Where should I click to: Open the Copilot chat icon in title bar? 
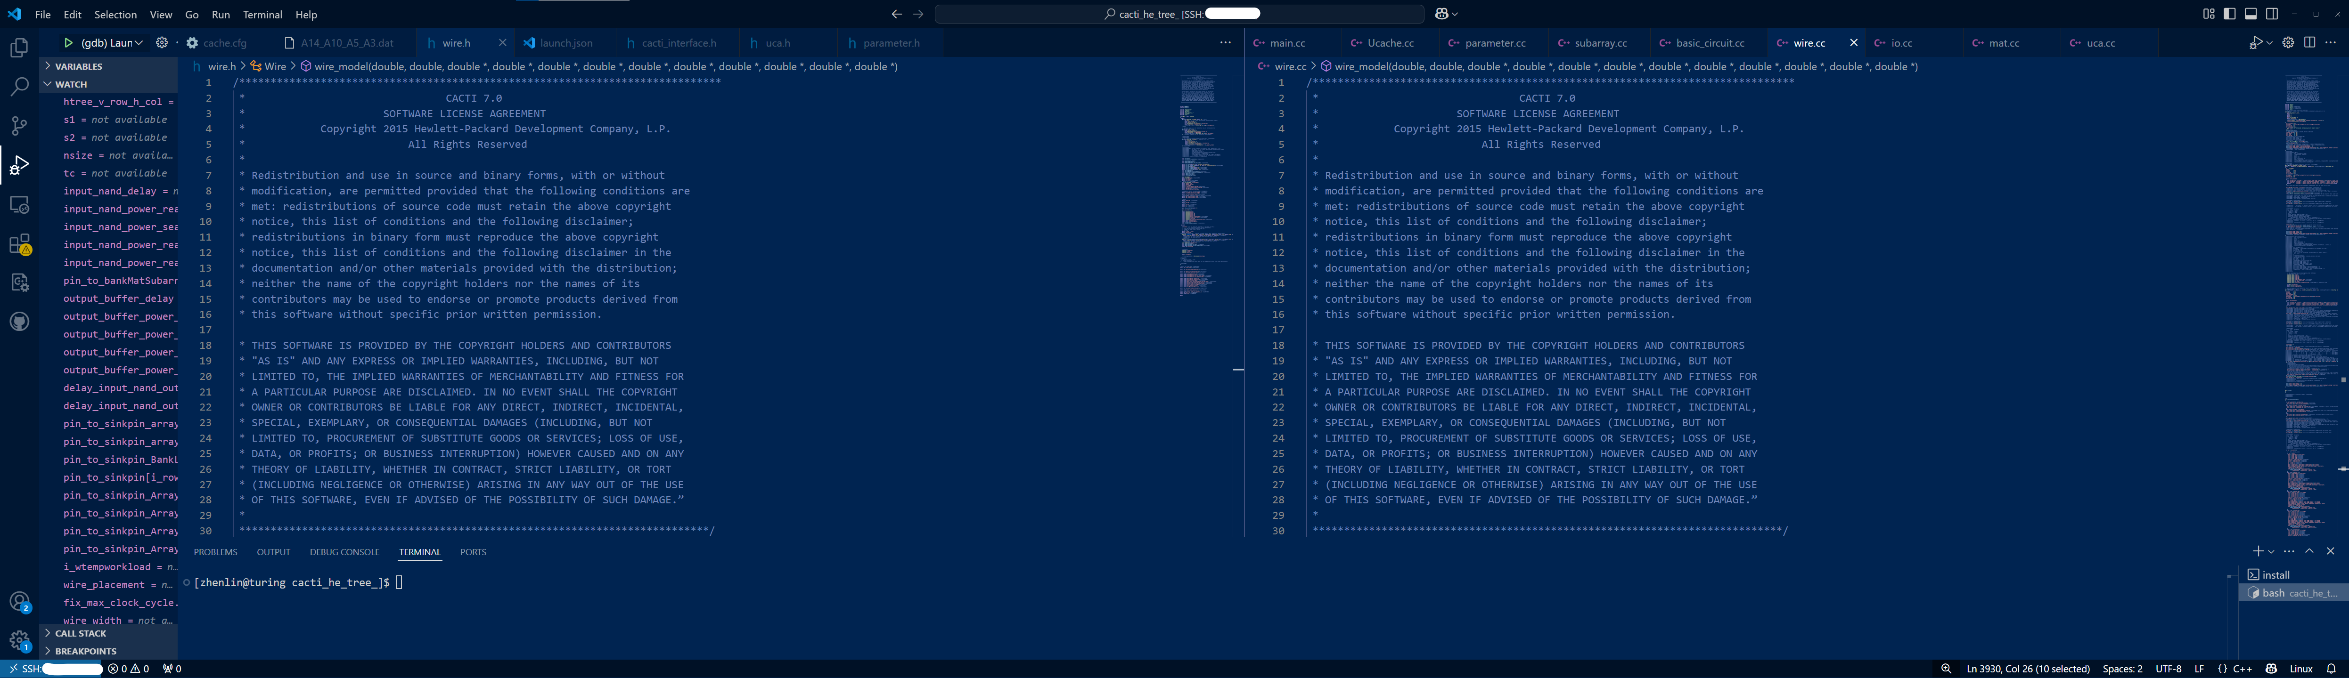pyautogui.click(x=1442, y=14)
